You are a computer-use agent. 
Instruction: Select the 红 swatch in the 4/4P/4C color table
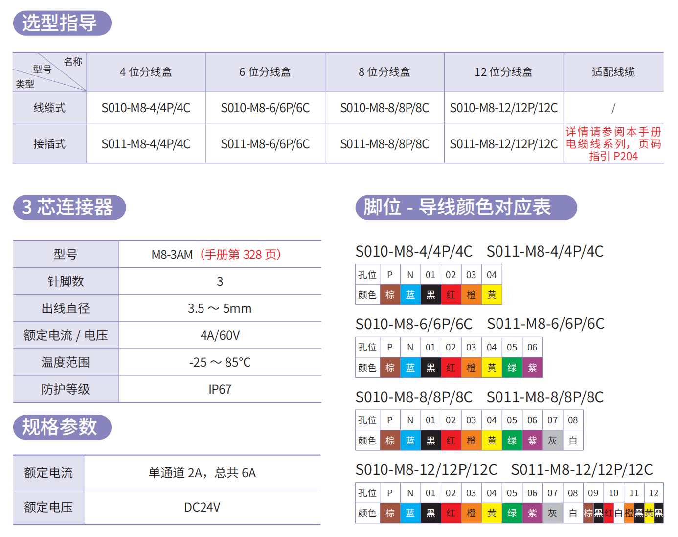451,295
